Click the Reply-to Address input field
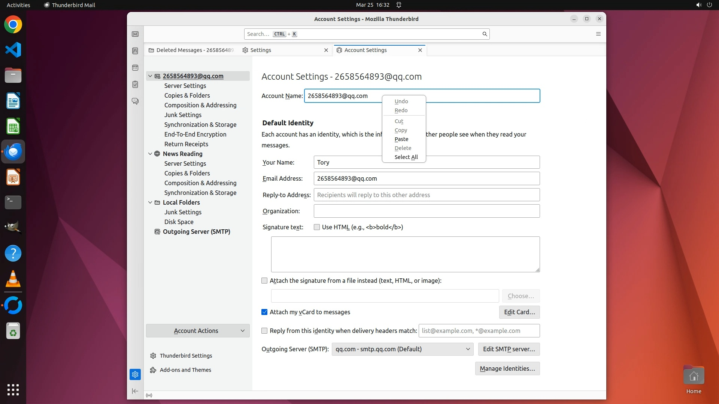The height and width of the screenshot is (404, 719). [x=427, y=195]
